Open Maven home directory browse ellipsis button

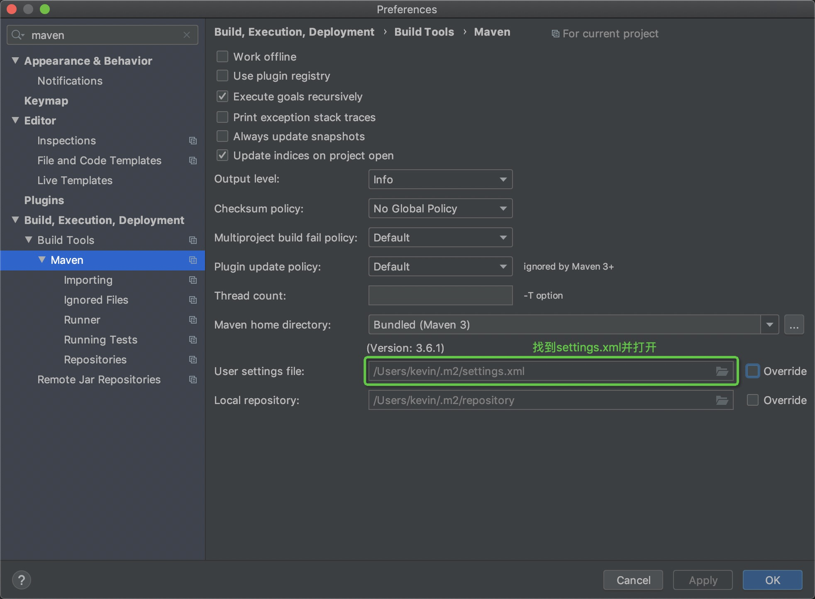point(794,325)
